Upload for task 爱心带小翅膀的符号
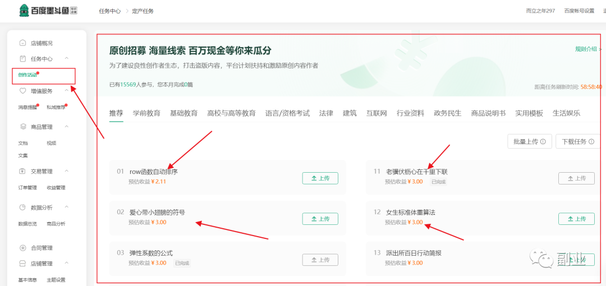 [x=320, y=219]
